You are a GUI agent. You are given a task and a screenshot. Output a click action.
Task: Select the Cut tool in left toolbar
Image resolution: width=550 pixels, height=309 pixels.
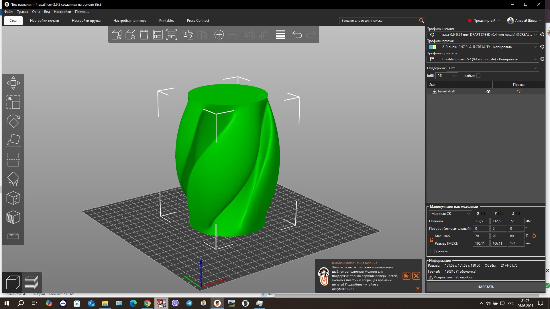[x=13, y=160]
